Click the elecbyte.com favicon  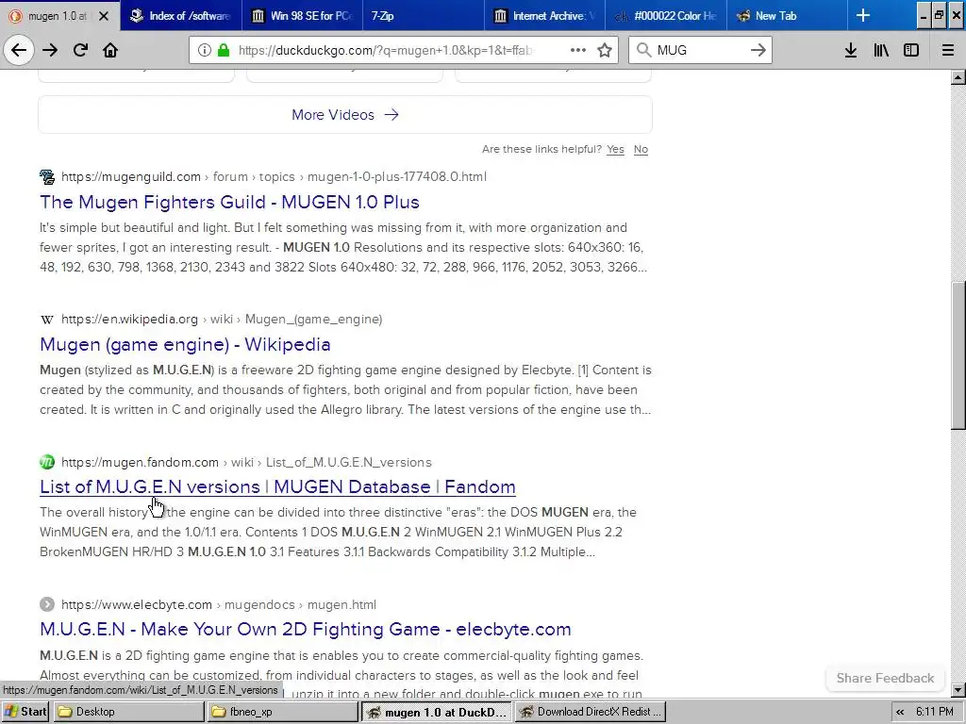pyautogui.click(x=47, y=604)
